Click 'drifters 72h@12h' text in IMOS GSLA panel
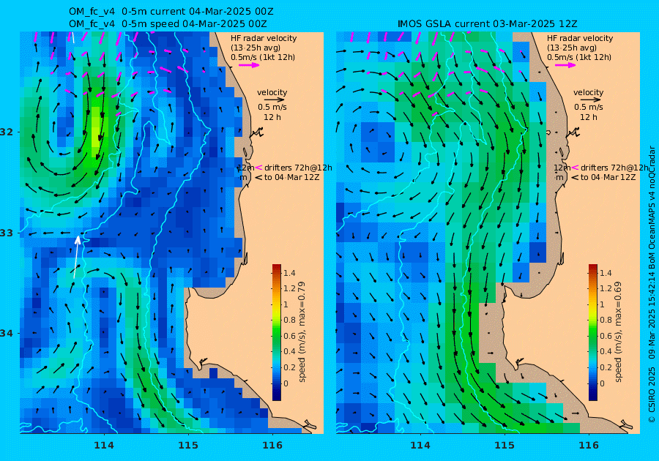659x461 pixels. click(x=614, y=168)
